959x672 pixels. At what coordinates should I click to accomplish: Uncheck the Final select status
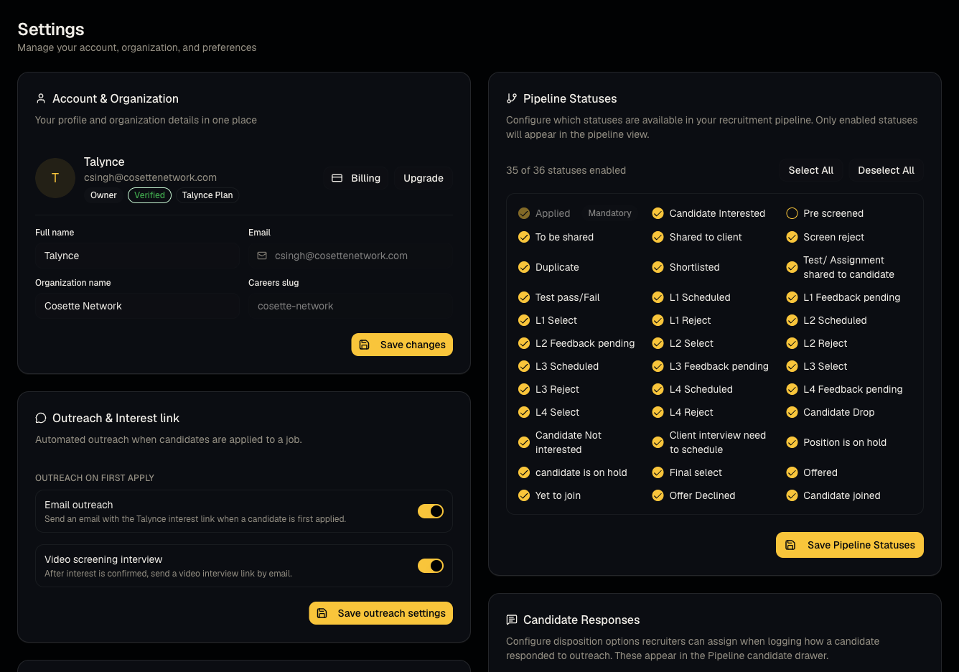click(658, 472)
